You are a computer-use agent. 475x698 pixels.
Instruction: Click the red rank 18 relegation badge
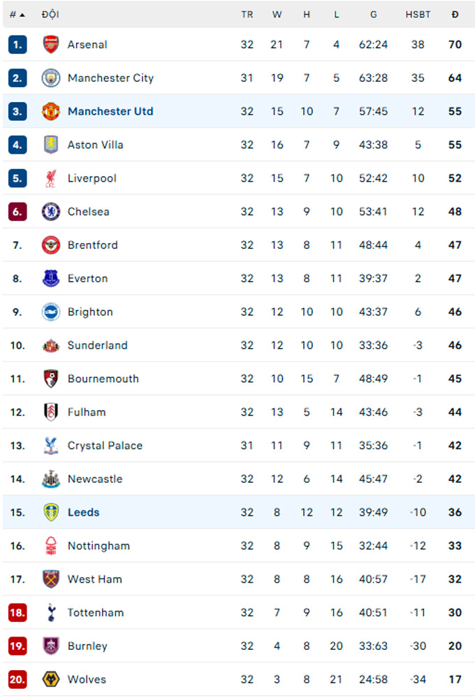(x=17, y=613)
